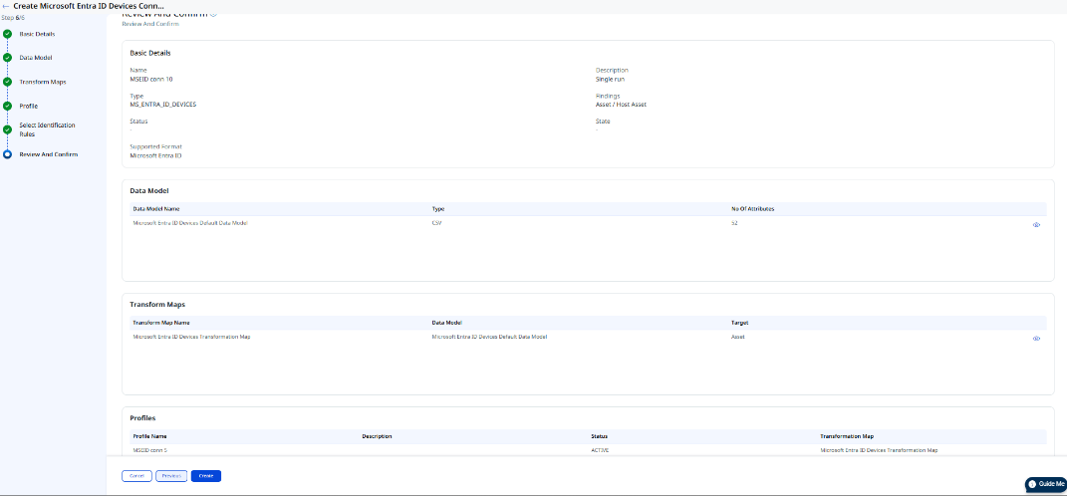This screenshot has height=496, width=1067.
Task: Go to the Basic Details step
Action: pyautogui.click(x=37, y=34)
